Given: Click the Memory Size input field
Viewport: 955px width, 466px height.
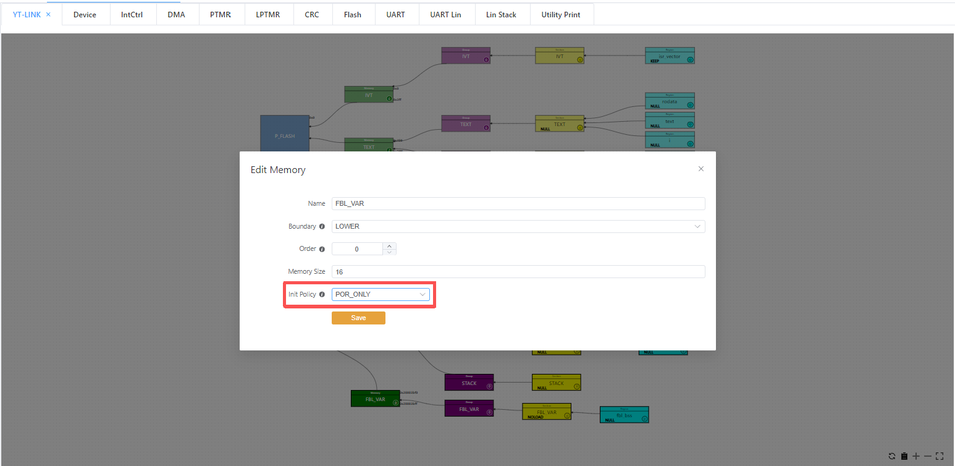Looking at the screenshot, I should tap(518, 272).
